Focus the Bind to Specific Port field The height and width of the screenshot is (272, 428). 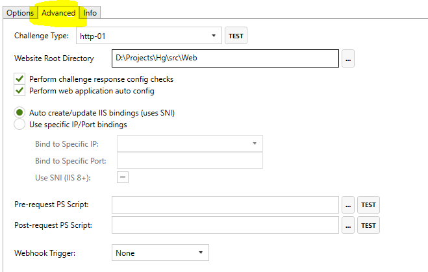[189, 160]
